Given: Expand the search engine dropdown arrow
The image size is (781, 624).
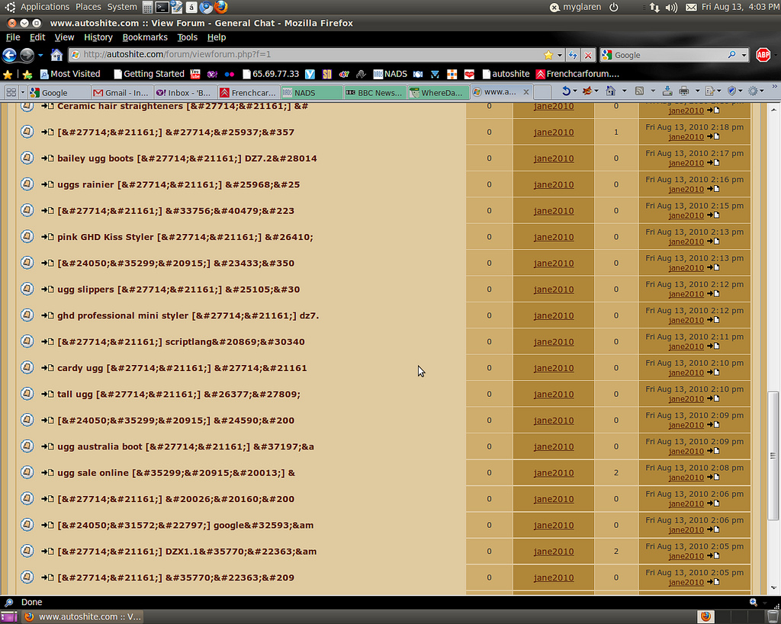Looking at the screenshot, I should pos(743,55).
